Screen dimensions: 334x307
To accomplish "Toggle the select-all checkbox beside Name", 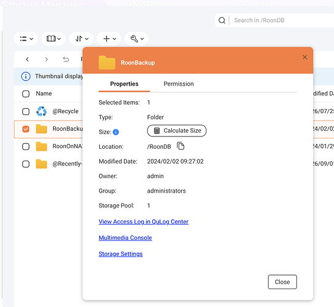I will [x=26, y=94].
